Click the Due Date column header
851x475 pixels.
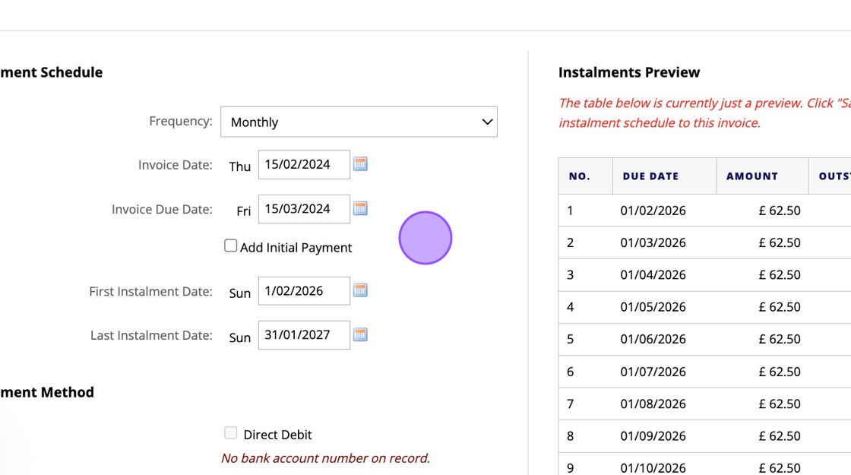tap(650, 176)
